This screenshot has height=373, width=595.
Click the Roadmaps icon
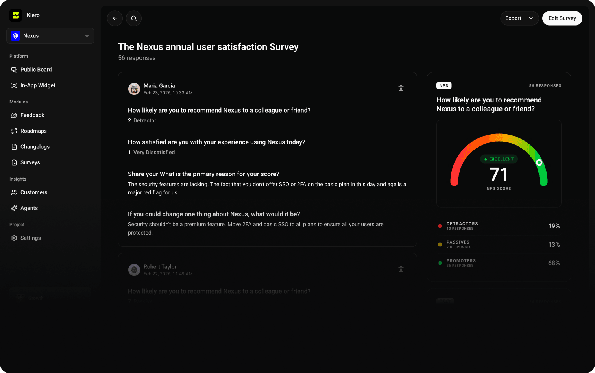point(14,131)
